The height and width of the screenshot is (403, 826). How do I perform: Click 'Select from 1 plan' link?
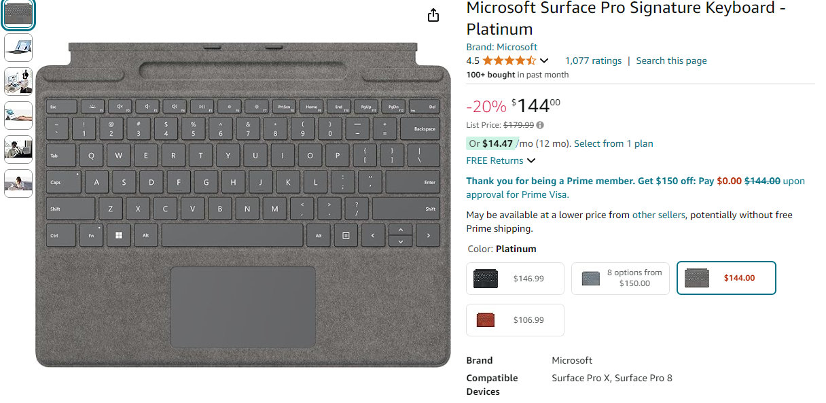point(613,143)
